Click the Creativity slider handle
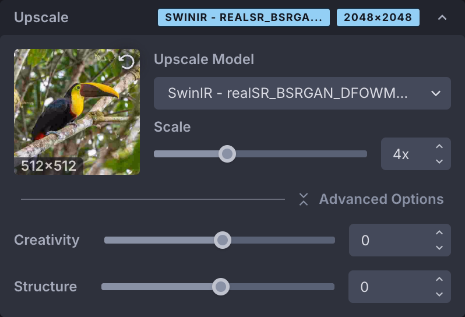This screenshot has width=465, height=317. pos(222,240)
